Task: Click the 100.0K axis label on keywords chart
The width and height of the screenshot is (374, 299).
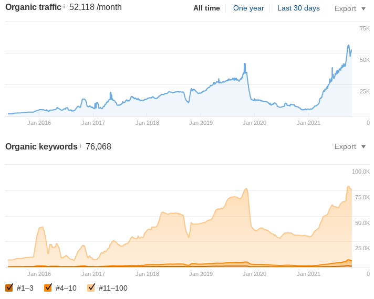Action: tap(361, 172)
